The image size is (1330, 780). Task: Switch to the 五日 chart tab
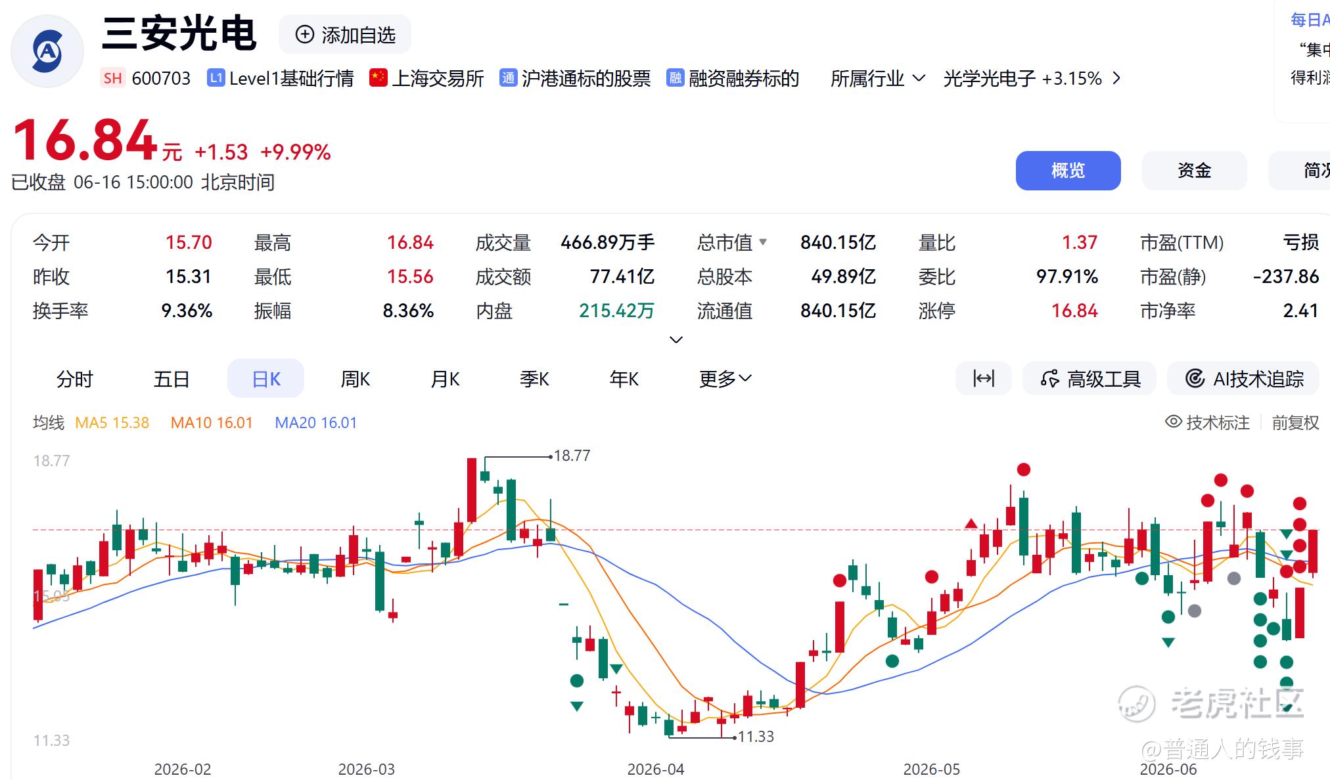(172, 379)
